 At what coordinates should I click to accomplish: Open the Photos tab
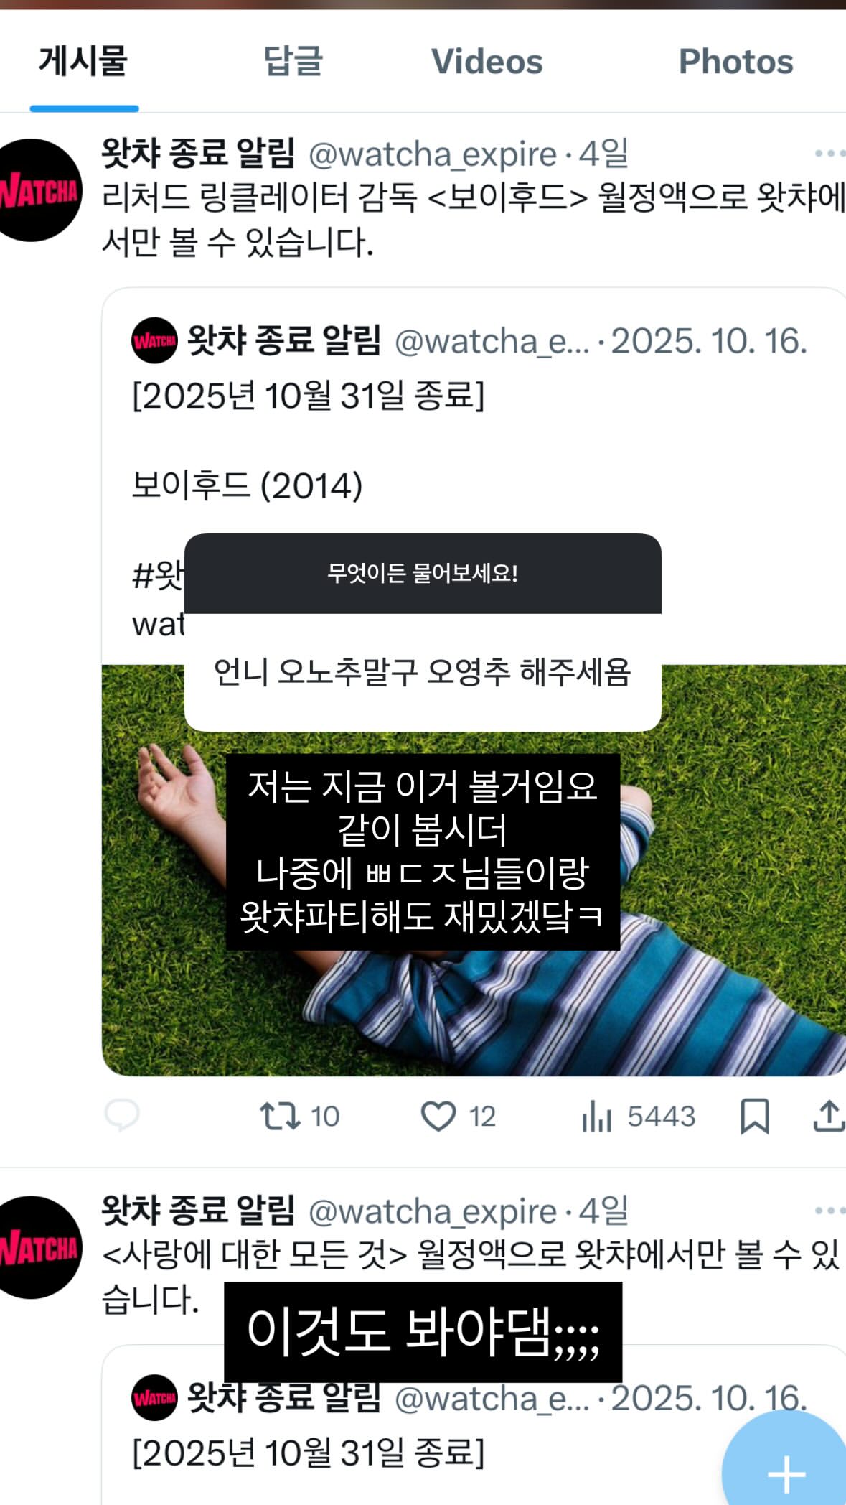pos(735,62)
